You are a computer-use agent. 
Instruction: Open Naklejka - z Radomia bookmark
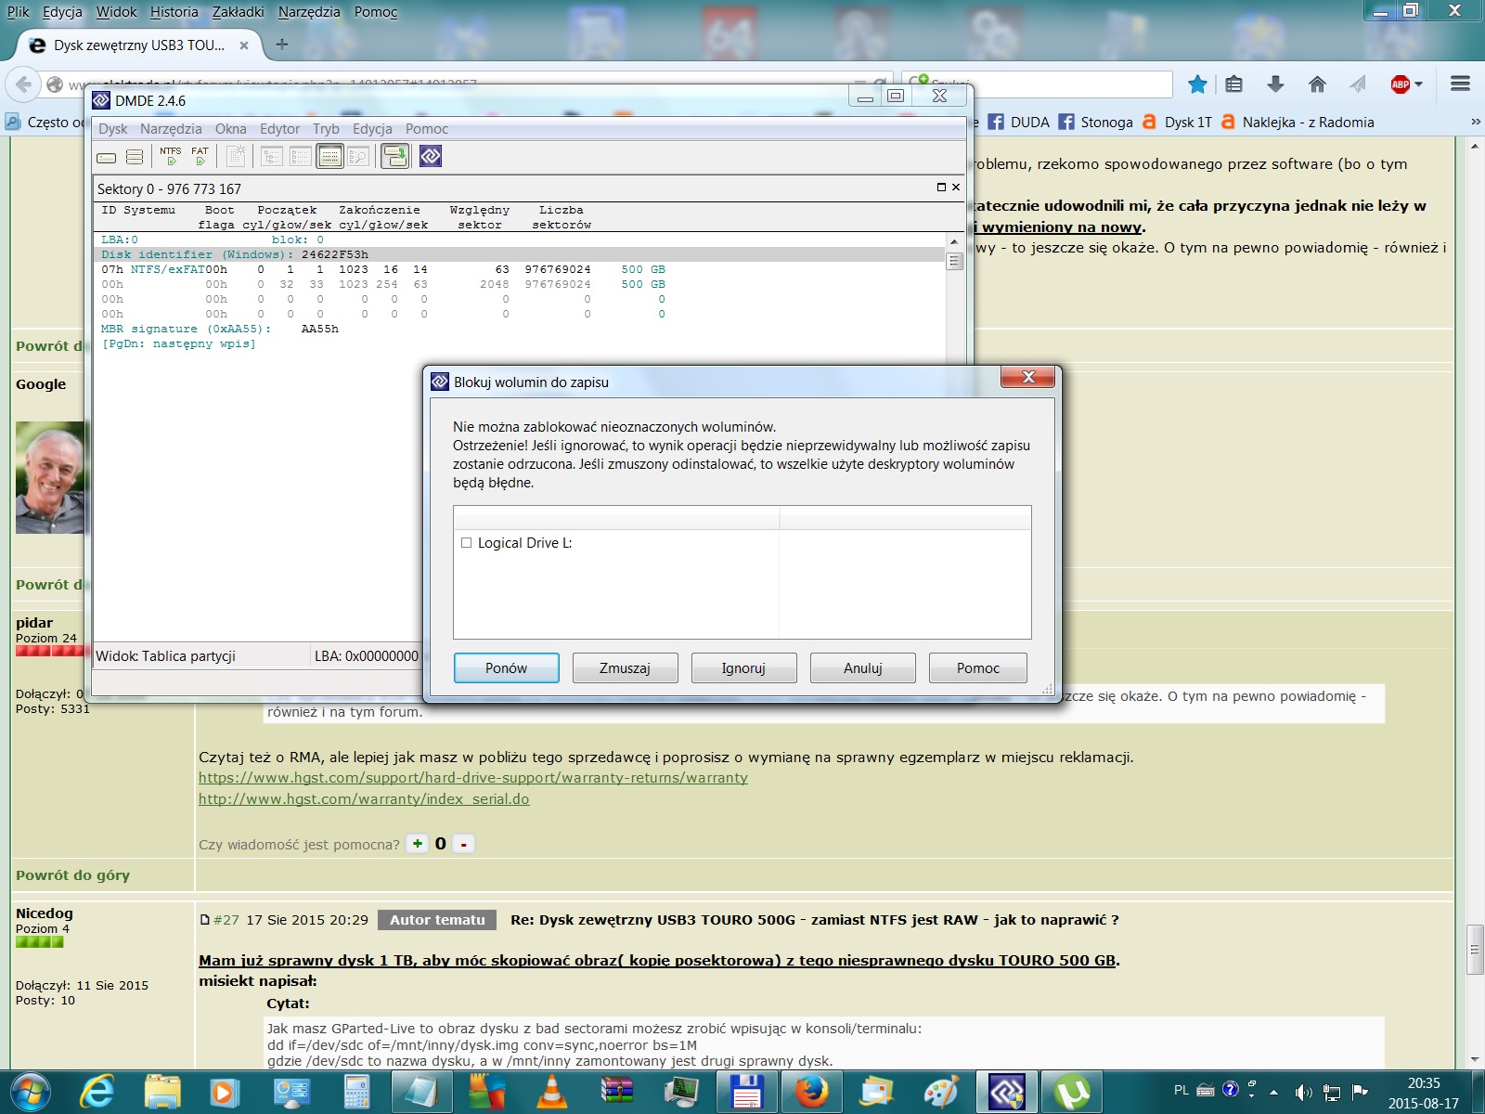pos(1298,122)
